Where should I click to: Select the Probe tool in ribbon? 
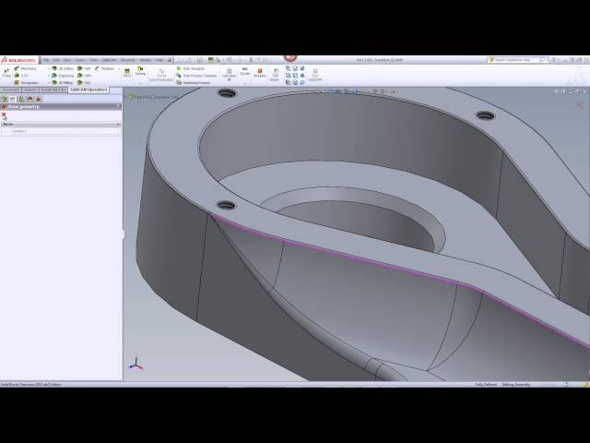6,73
